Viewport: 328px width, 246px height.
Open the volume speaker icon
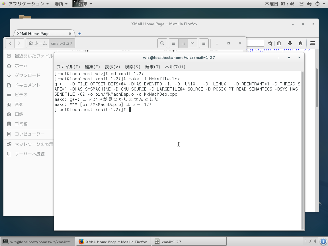pyautogui.click(x=309, y=4)
